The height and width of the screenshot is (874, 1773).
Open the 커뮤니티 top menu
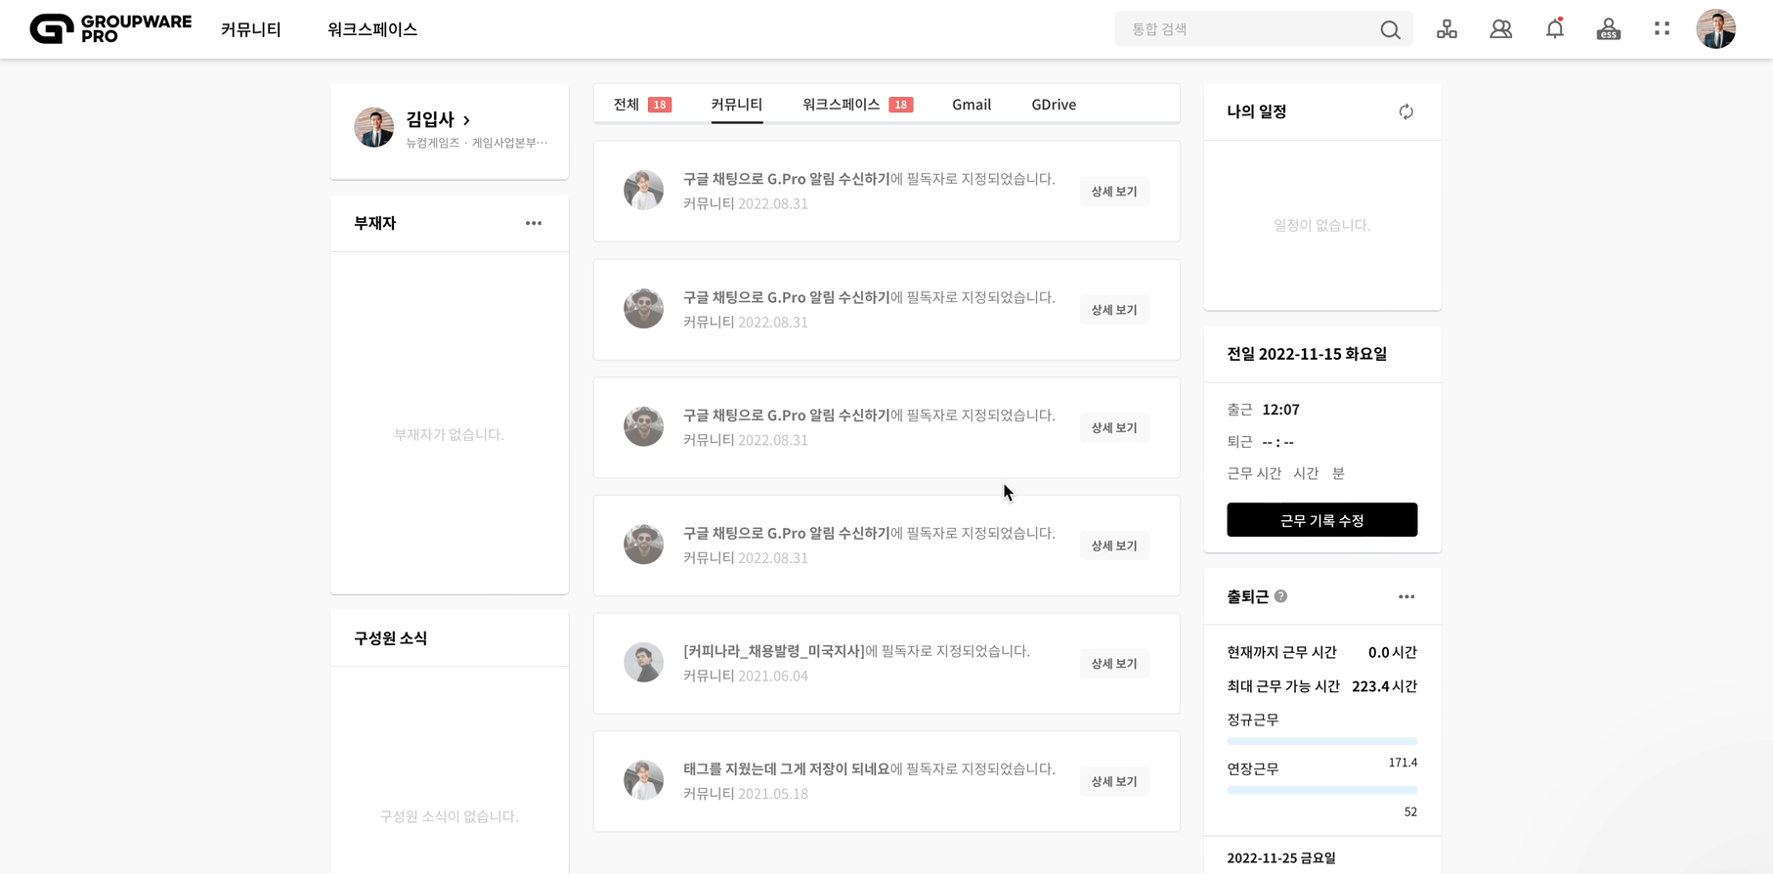[251, 29]
